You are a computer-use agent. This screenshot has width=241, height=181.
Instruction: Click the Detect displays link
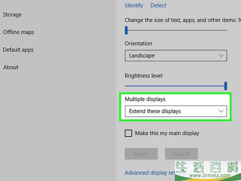[158, 5]
